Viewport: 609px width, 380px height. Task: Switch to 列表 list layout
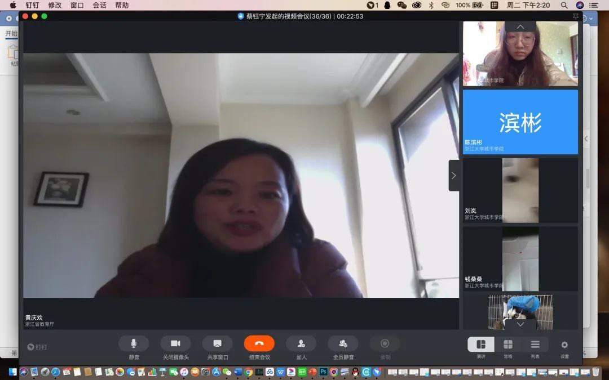click(x=535, y=345)
